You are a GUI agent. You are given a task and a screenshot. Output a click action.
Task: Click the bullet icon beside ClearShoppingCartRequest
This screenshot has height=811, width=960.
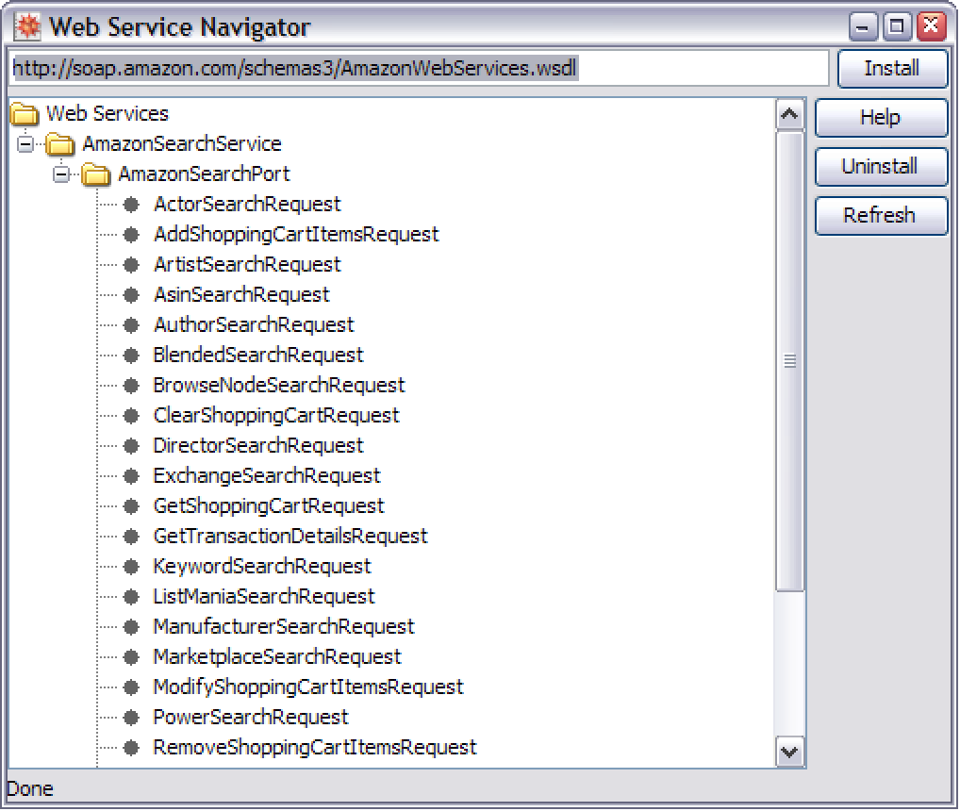pyautogui.click(x=131, y=416)
